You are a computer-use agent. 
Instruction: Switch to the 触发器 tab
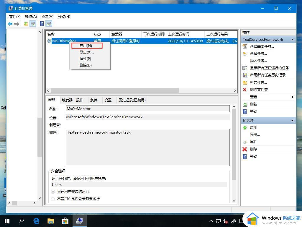[67, 100]
